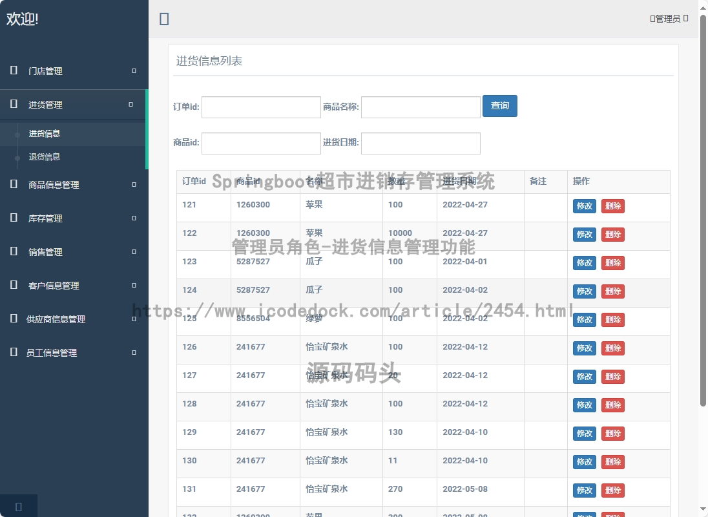Click 修改 for order 130

tap(584, 462)
